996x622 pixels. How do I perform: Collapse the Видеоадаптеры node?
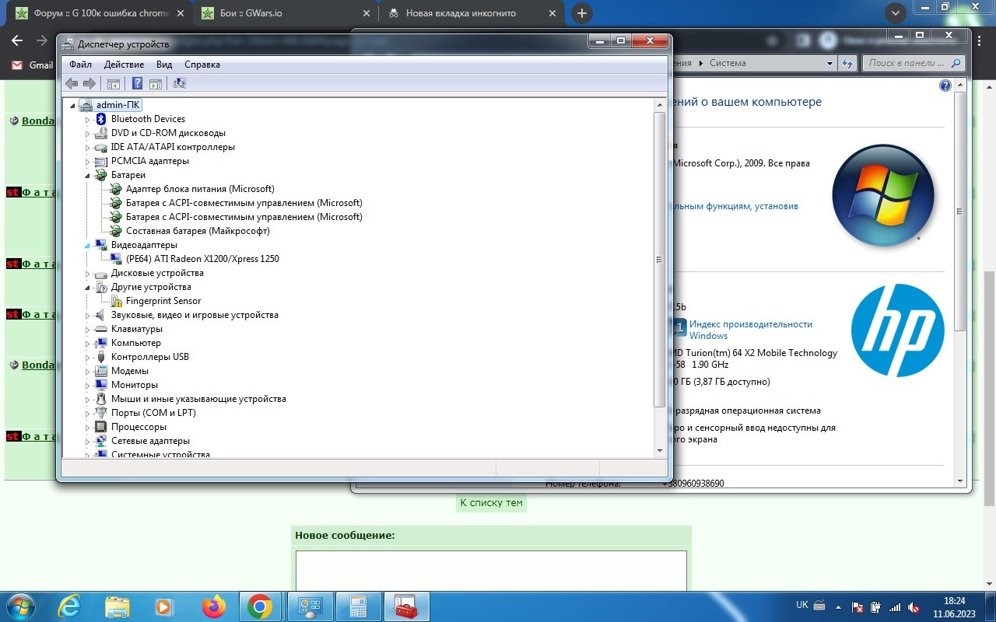(88, 245)
